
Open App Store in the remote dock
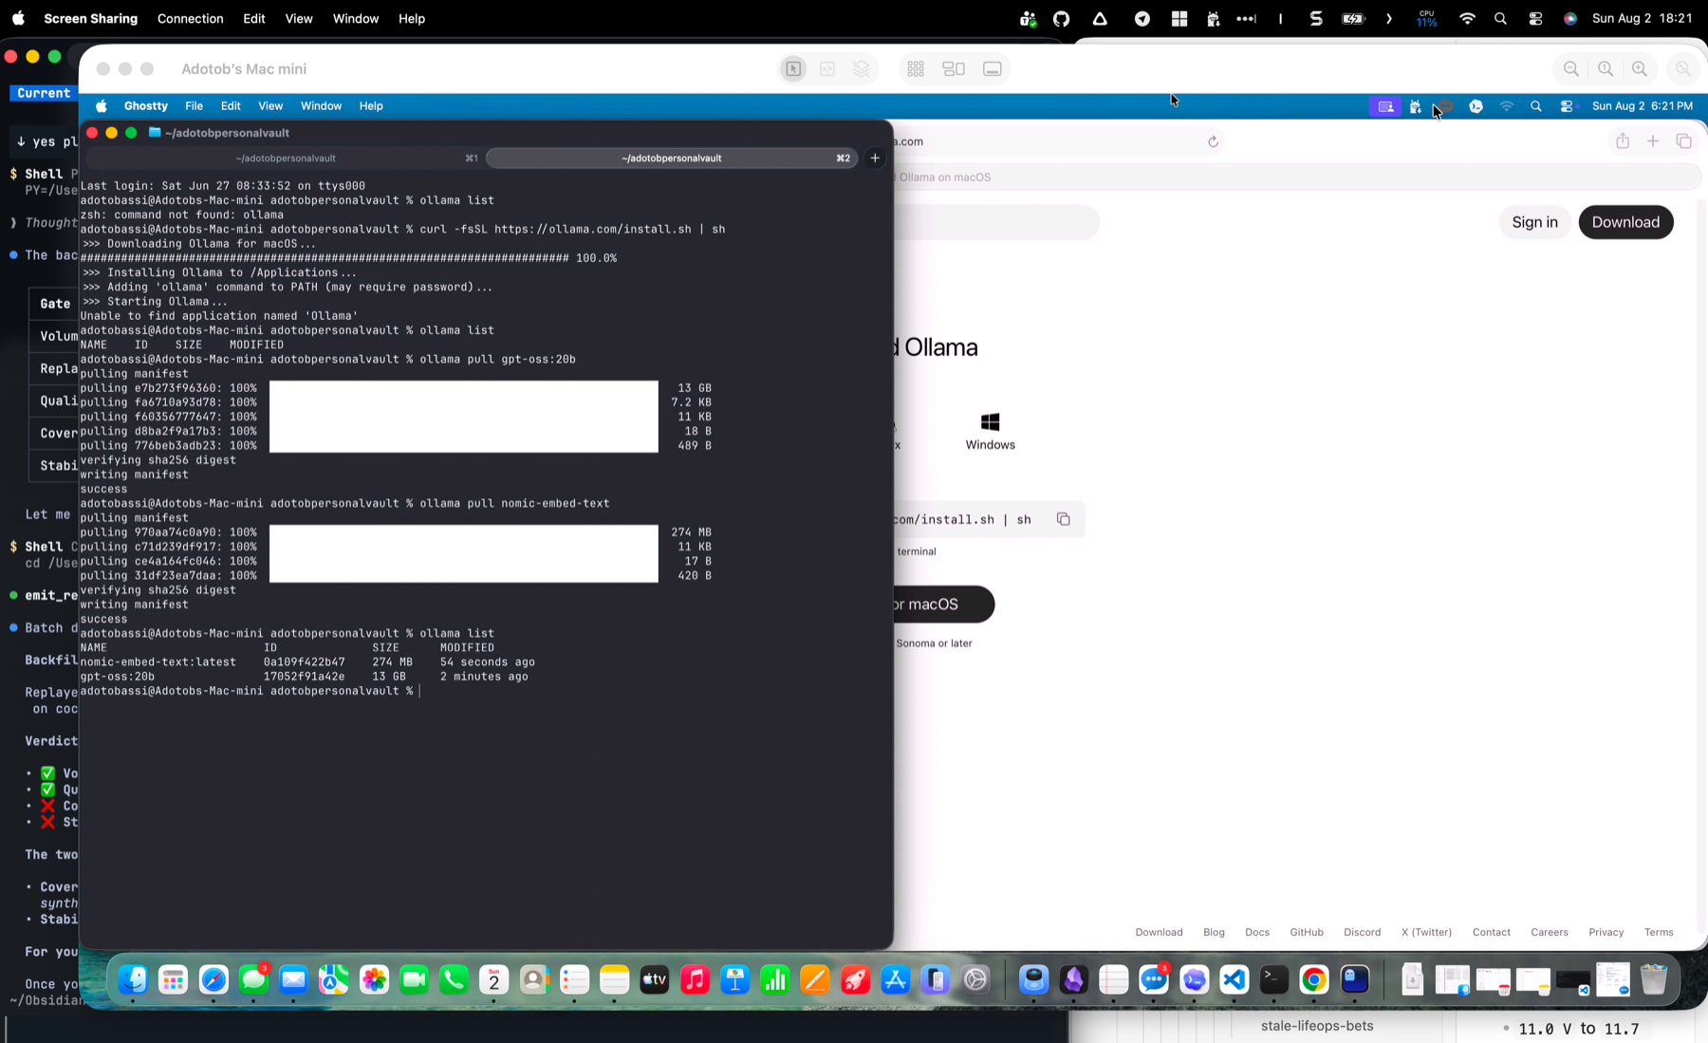(x=895, y=979)
